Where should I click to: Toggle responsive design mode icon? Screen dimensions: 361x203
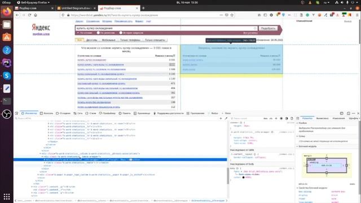(342, 113)
